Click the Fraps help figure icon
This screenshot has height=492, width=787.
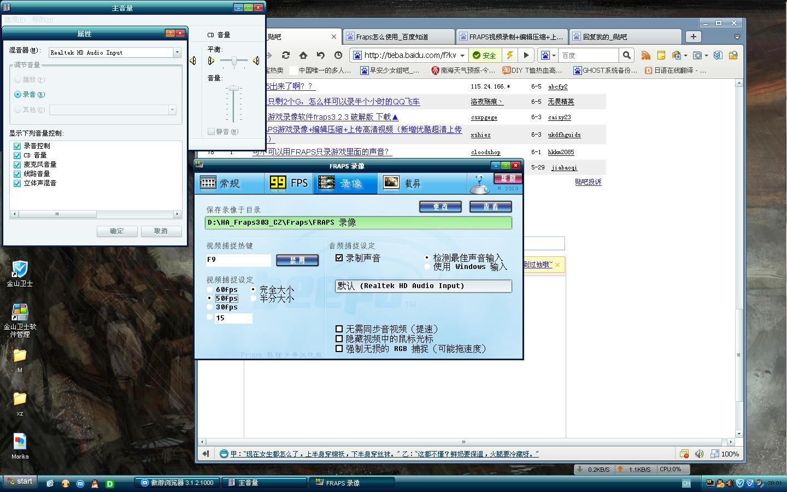point(479,184)
